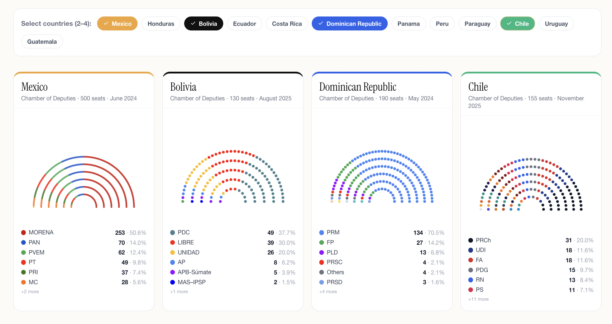Deselect the Chile country chip
This screenshot has height=324, width=612.
pos(517,24)
